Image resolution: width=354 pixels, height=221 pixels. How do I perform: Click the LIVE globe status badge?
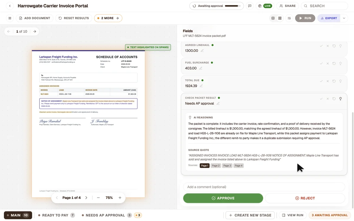tap(265, 6)
